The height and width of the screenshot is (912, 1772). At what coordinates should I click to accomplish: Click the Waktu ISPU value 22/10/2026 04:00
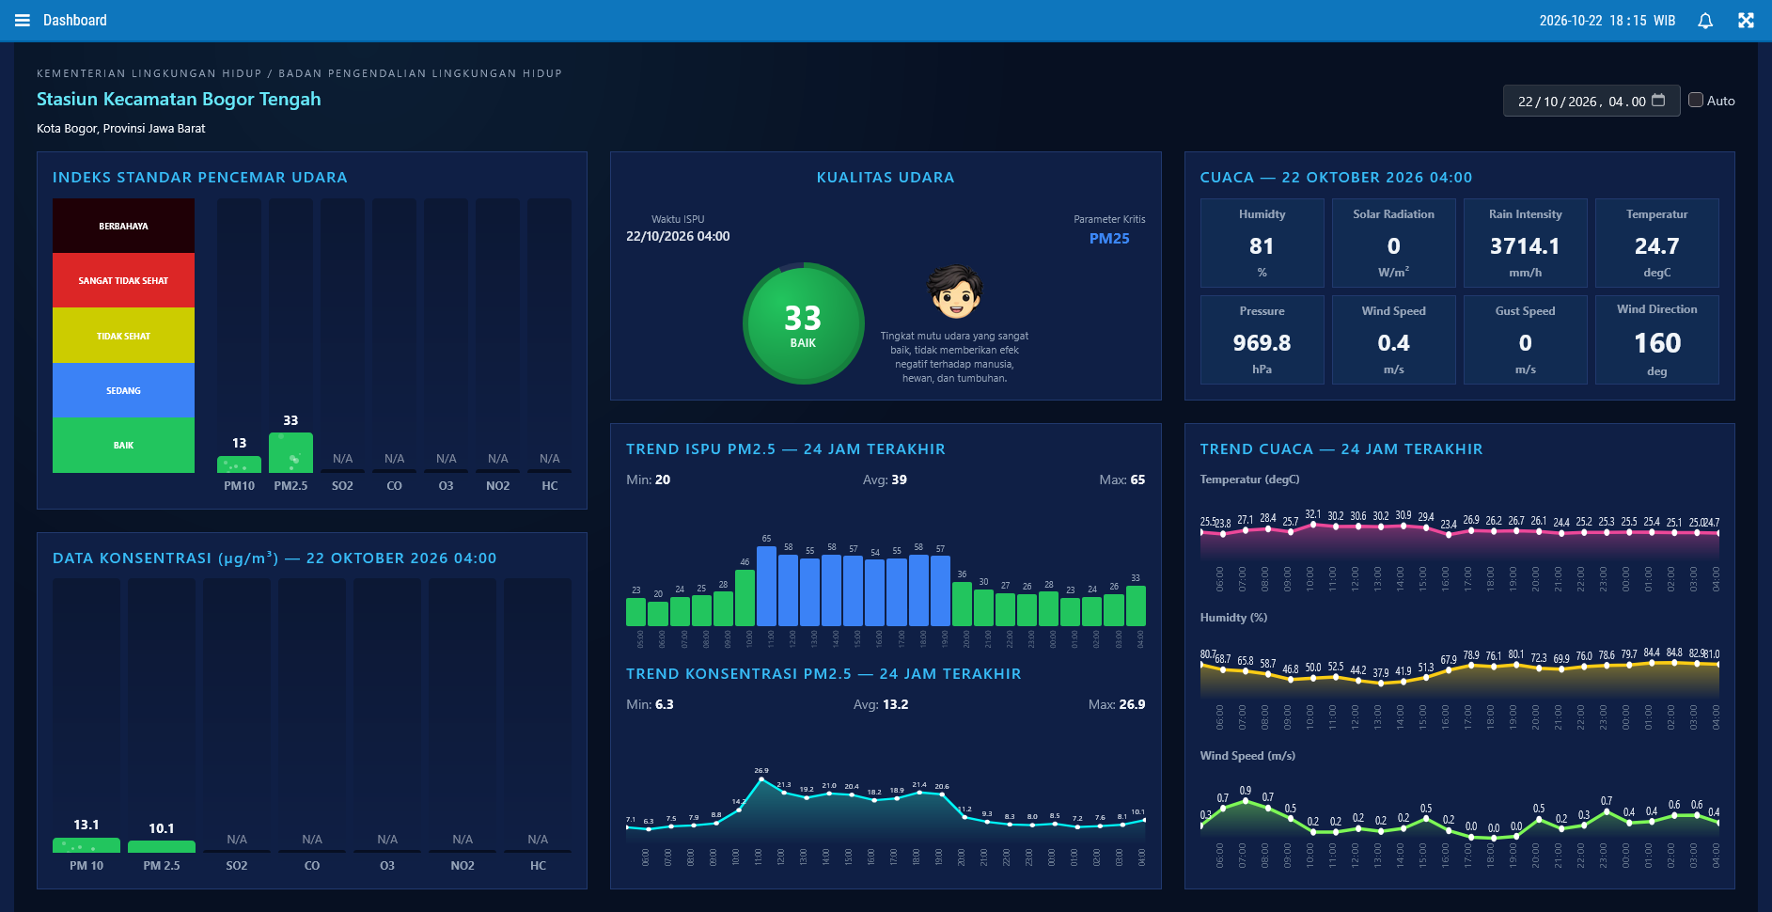[x=678, y=237]
